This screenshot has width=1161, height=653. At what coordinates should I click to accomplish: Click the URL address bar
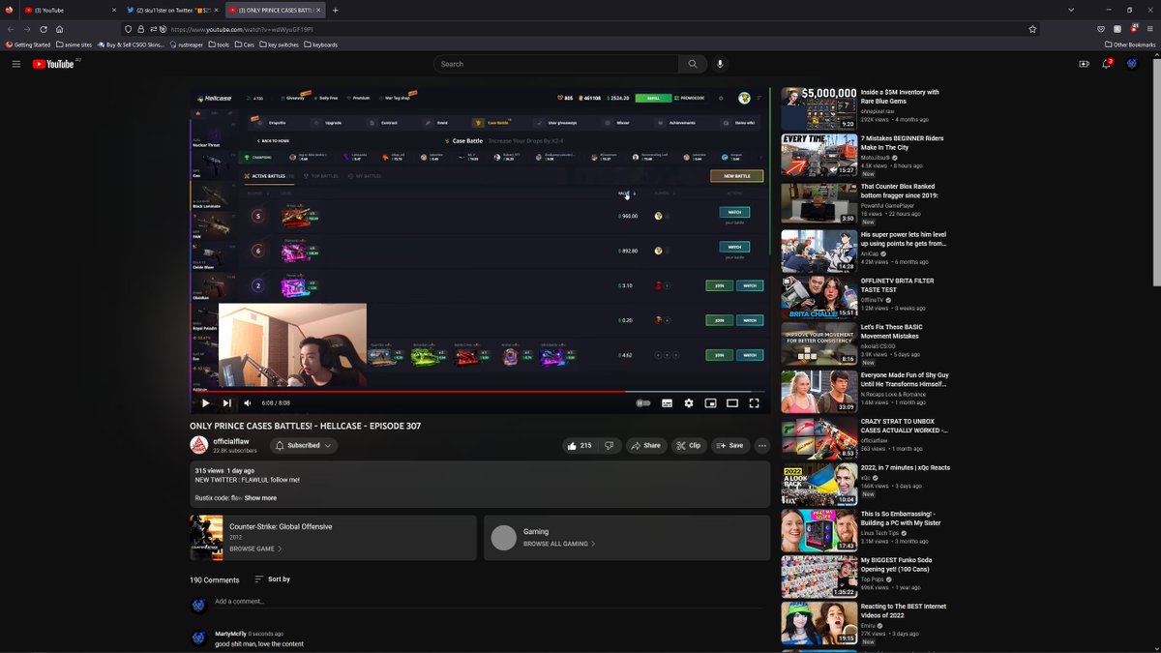click(x=580, y=29)
